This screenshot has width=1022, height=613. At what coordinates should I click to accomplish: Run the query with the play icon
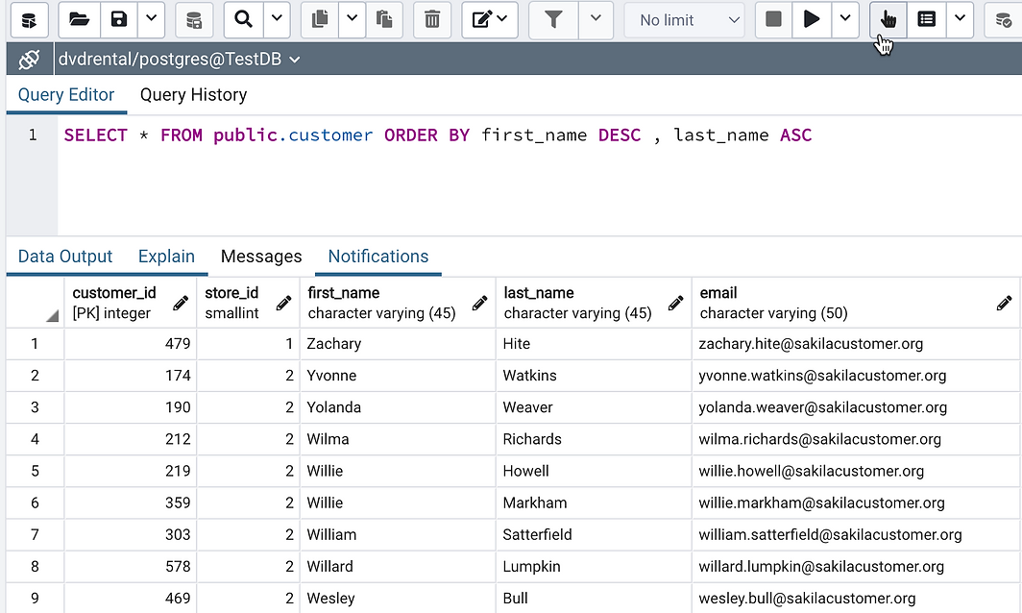[812, 19]
